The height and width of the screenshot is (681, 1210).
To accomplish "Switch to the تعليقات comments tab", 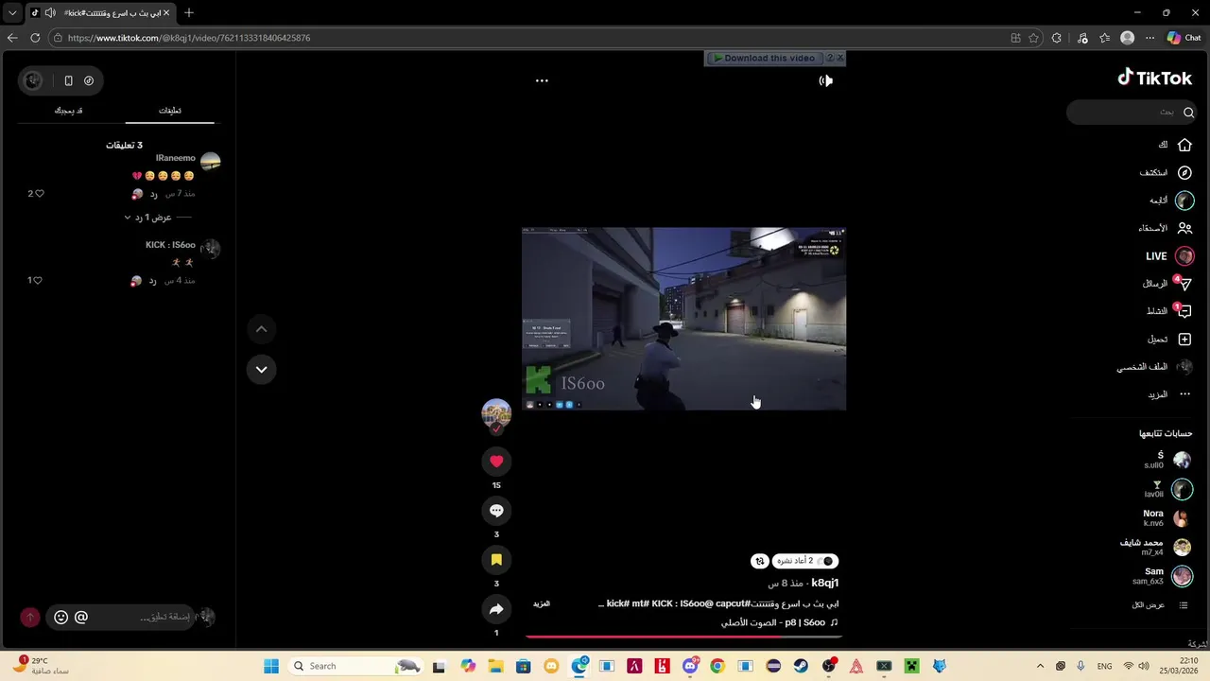I will pos(170,111).
